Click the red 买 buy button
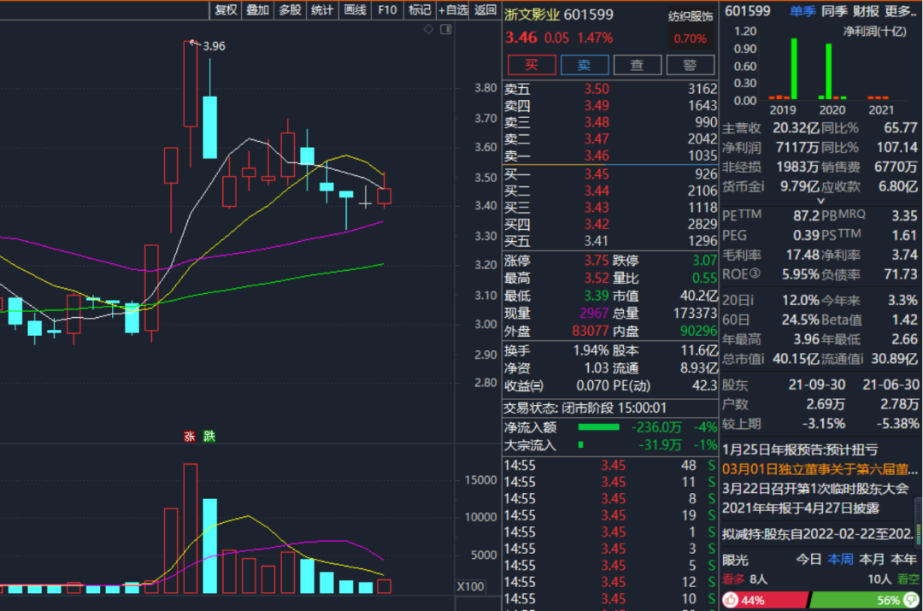Viewport: 923px width, 611px height. [x=532, y=65]
